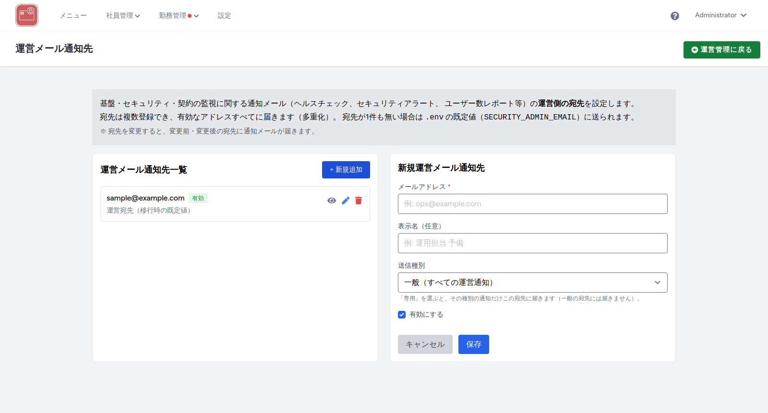Click the 新規運営メール通知先 heading

441,168
